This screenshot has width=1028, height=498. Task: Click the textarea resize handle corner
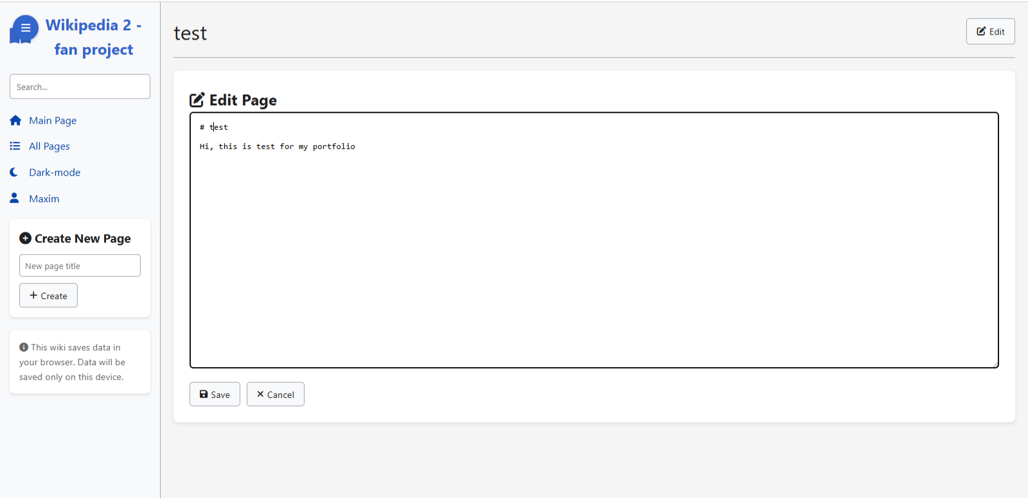click(995, 364)
